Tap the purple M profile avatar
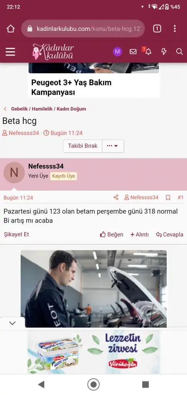Viewport: 187px width, 395px height. click(x=117, y=52)
